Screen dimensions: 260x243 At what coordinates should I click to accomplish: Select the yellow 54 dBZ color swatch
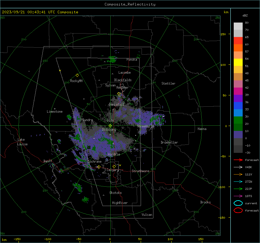pos(238,62)
